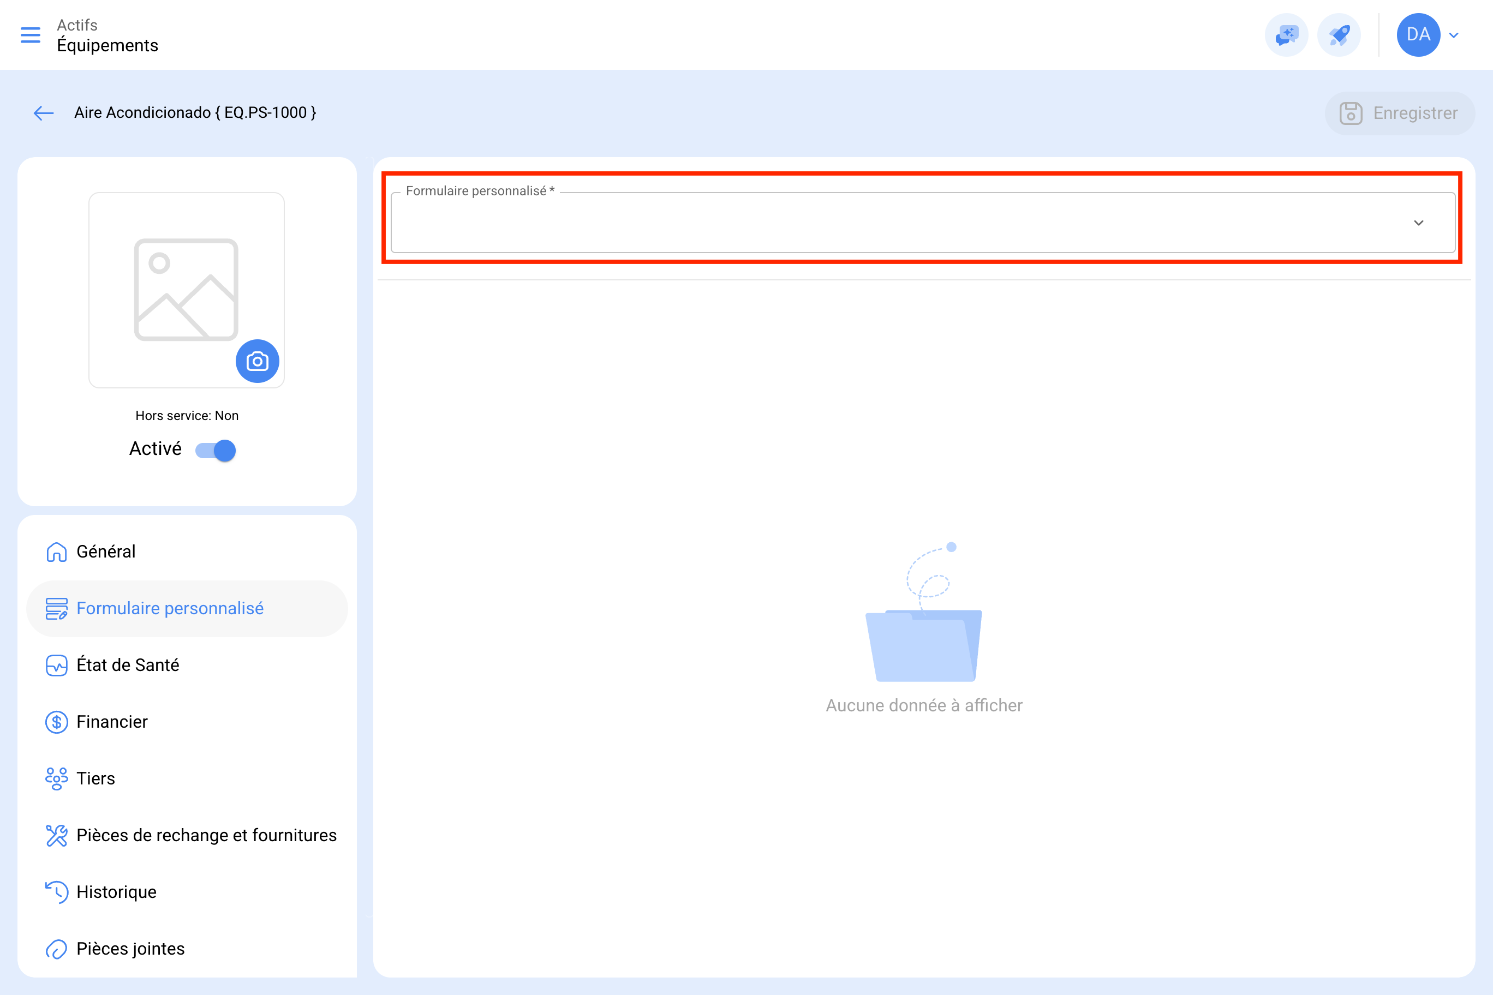Screen dimensions: 1493x995
Task: Click the Formulaire personnalisé form icon
Action: pyautogui.click(x=57, y=609)
